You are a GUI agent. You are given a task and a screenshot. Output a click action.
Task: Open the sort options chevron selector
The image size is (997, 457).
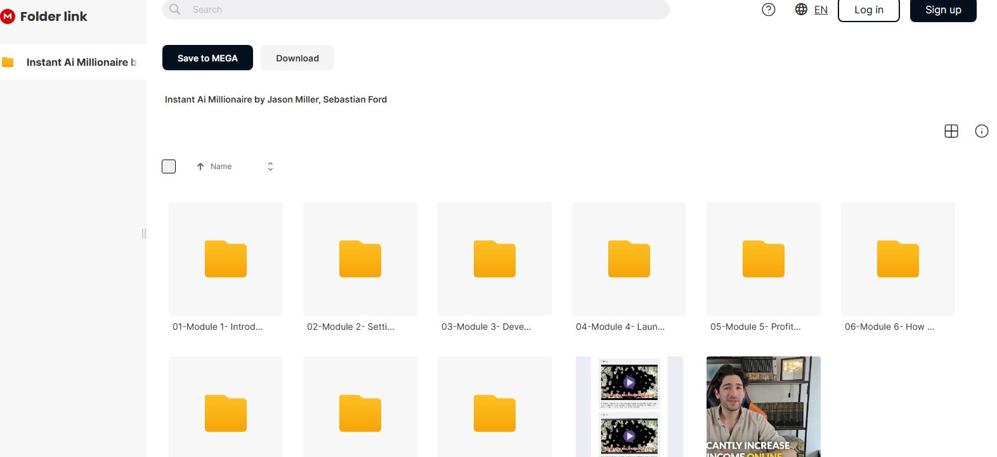point(270,166)
